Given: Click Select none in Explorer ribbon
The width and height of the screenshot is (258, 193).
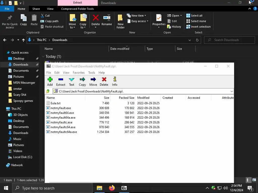Looking at the screenshot, I should point(196,21).
